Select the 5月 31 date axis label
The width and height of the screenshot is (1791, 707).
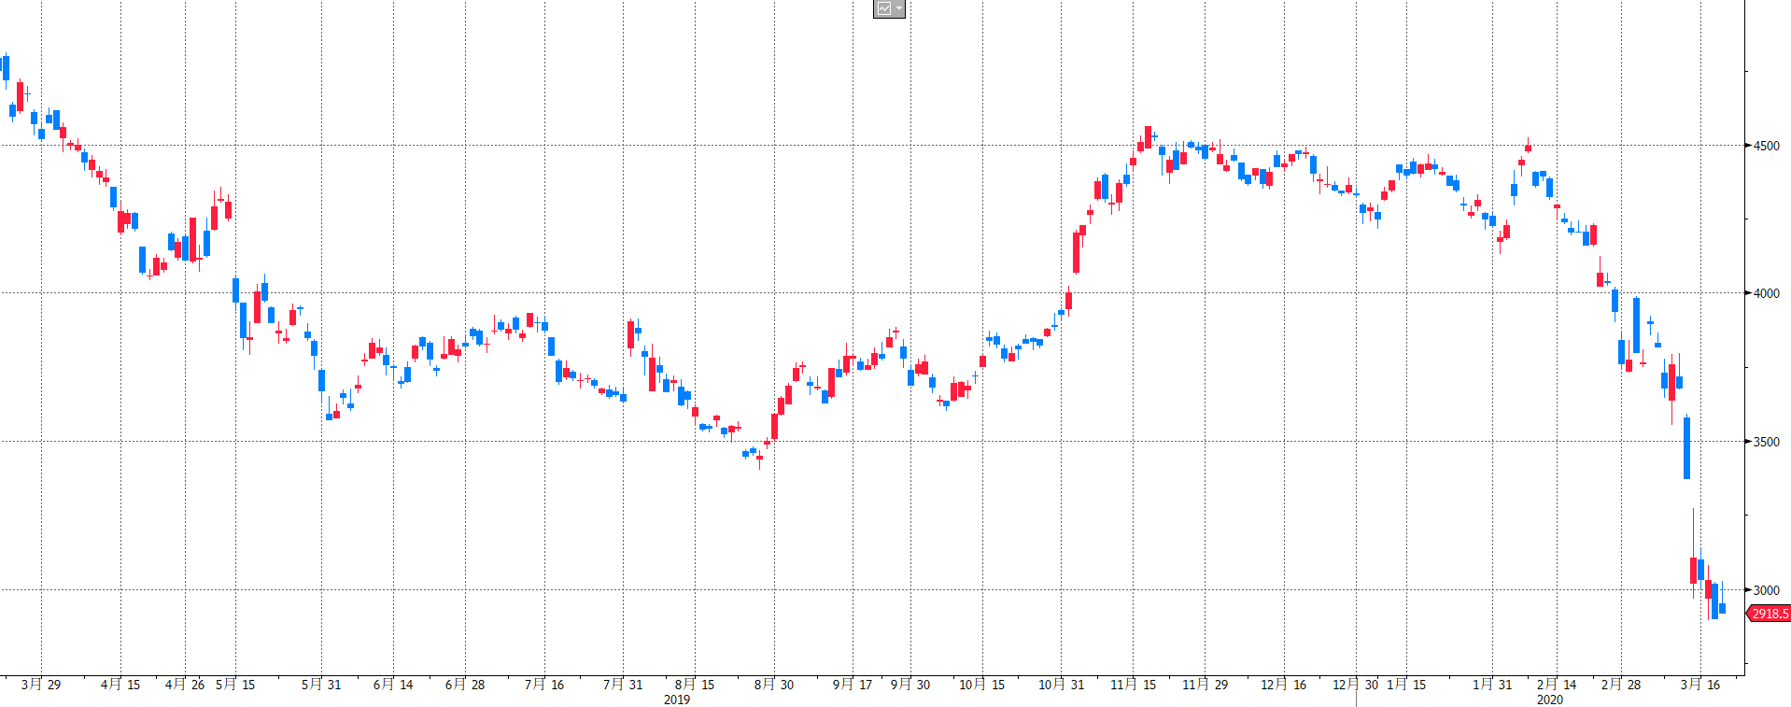pos(321,685)
